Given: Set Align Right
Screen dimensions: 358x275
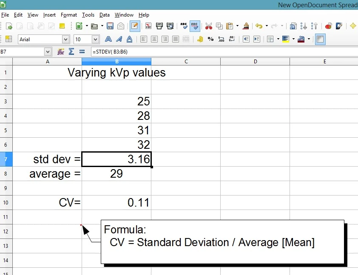Looking at the screenshot, I should [x=165, y=39].
